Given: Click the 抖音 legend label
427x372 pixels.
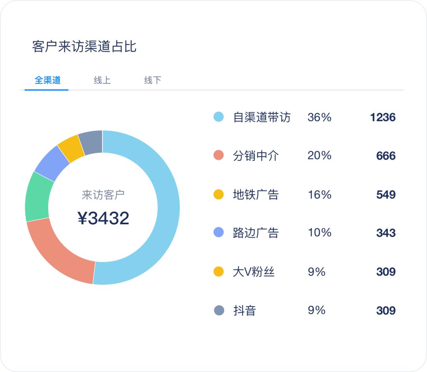Looking at the screenshot, I should [244, 310].
